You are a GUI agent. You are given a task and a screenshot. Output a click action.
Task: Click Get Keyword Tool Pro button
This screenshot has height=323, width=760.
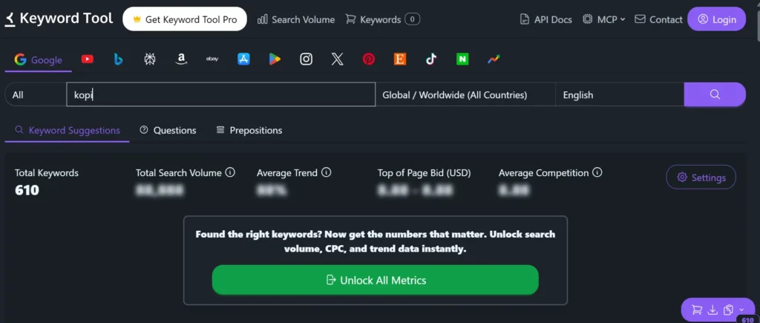pyautogui.click(x=185, y=19)
